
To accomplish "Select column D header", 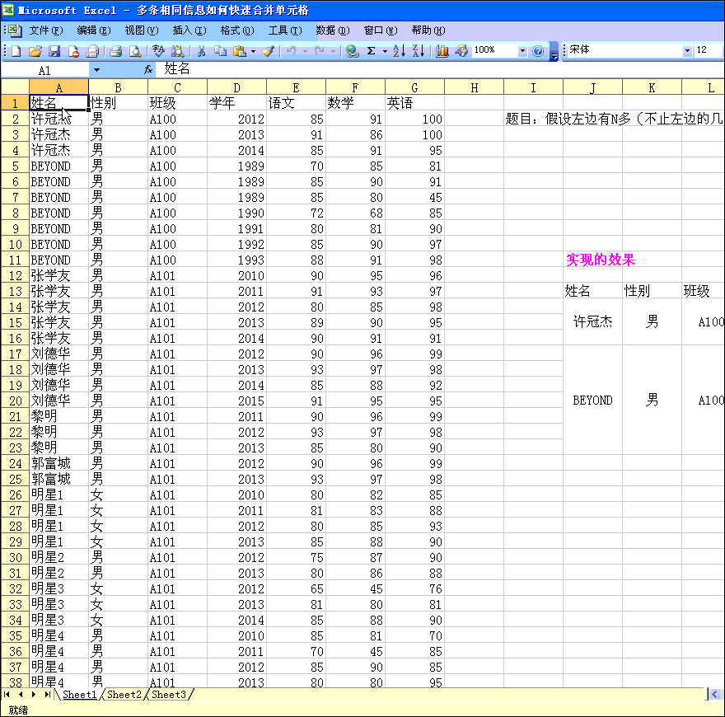I will click(236, 87).
